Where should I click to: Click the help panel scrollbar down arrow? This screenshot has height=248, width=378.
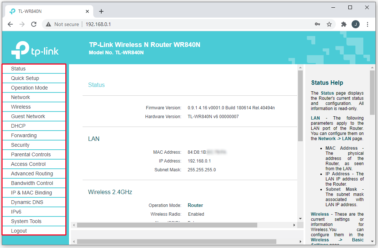coord(372,241)
